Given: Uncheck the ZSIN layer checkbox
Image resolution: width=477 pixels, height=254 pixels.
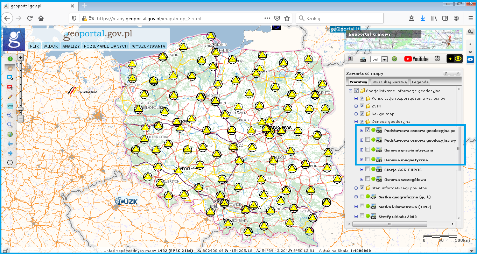Looking at the screenshot, I should coord(362,106).
